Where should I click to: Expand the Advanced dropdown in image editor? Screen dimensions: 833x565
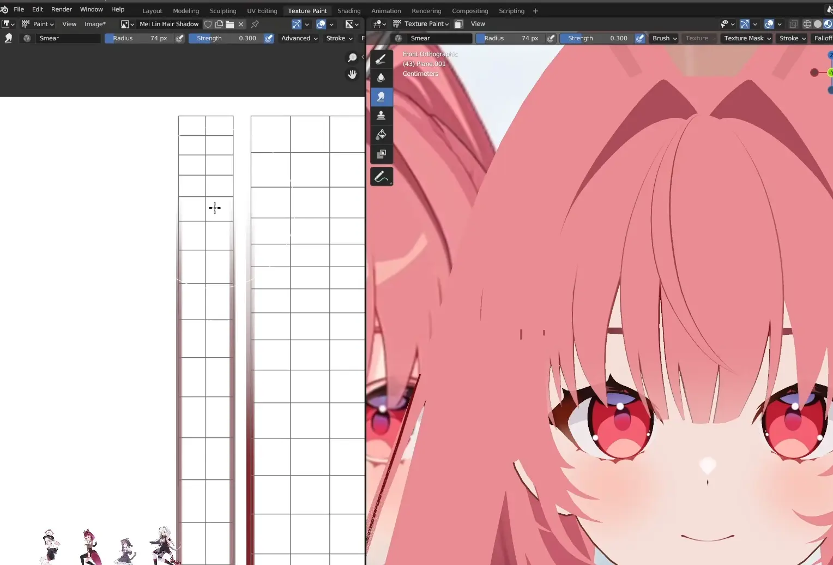(x=299, y=38)
